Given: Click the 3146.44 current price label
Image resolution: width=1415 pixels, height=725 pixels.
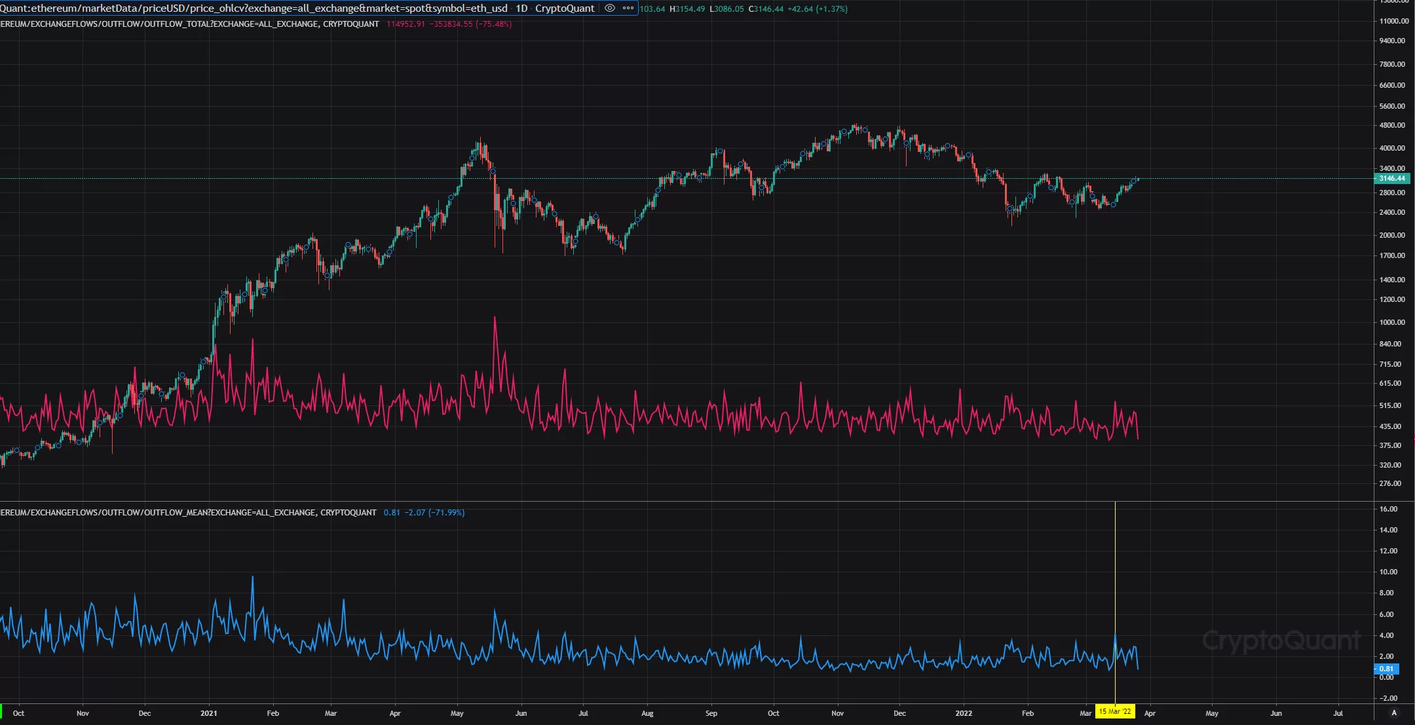Looking at the screenshot, I should pos(1391,178).
